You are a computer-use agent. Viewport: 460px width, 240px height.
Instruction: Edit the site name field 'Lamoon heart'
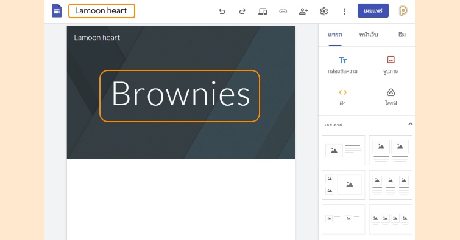(102, 11)
